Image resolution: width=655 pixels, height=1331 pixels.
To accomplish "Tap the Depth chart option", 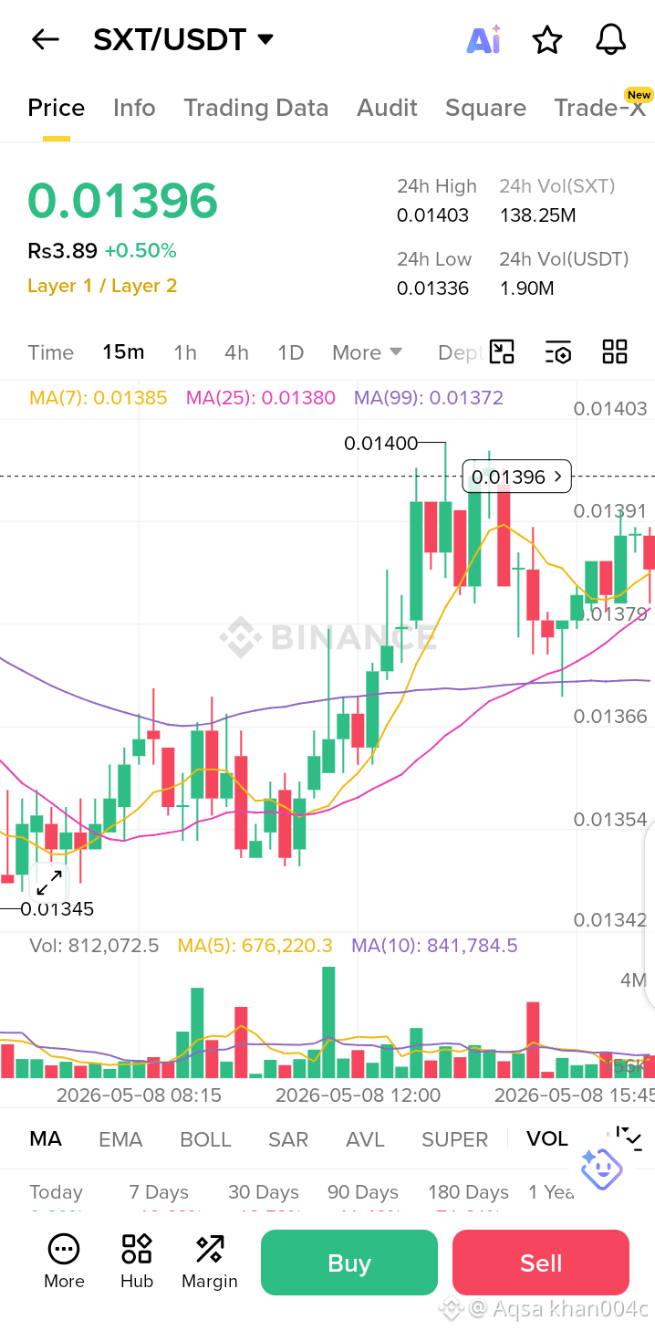I will click(x=460, y=352).
